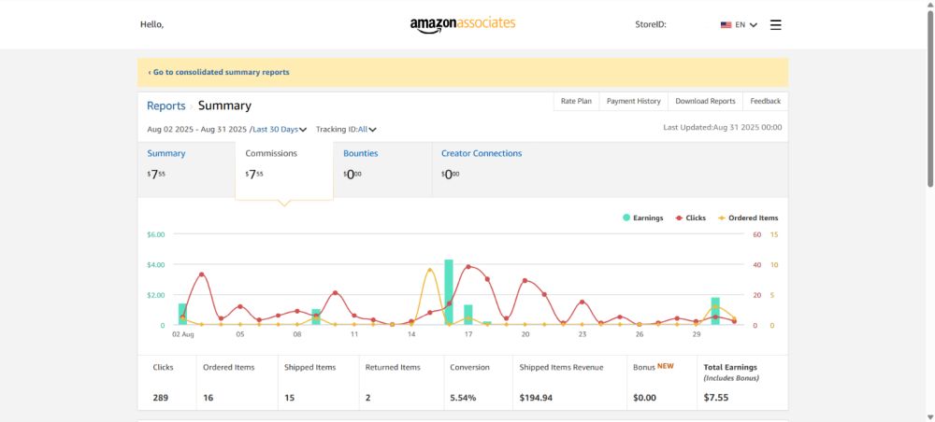Click the Amazon Associates logo
The width and height of the screenshot is (935, 422).
463,24
